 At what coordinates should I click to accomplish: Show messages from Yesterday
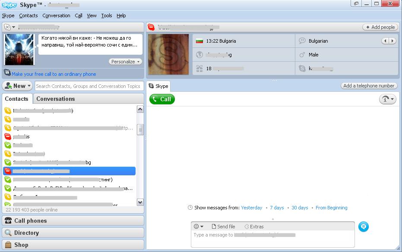[x=251, y=208]
